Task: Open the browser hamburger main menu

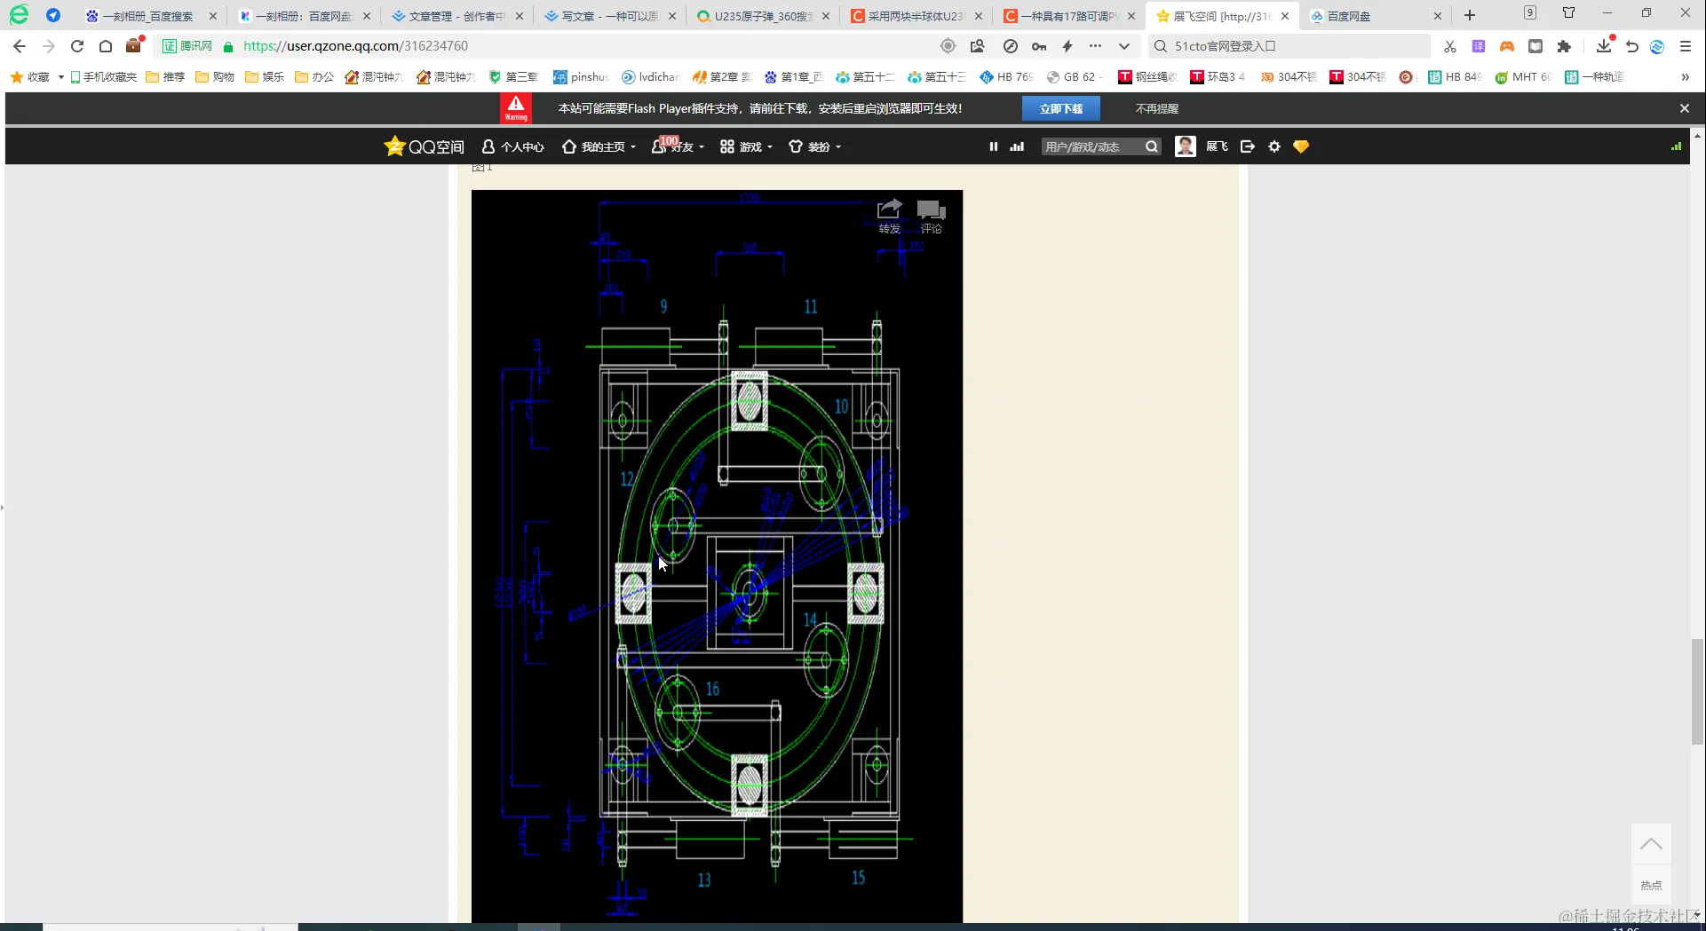Action: (x=1686, y=46)
